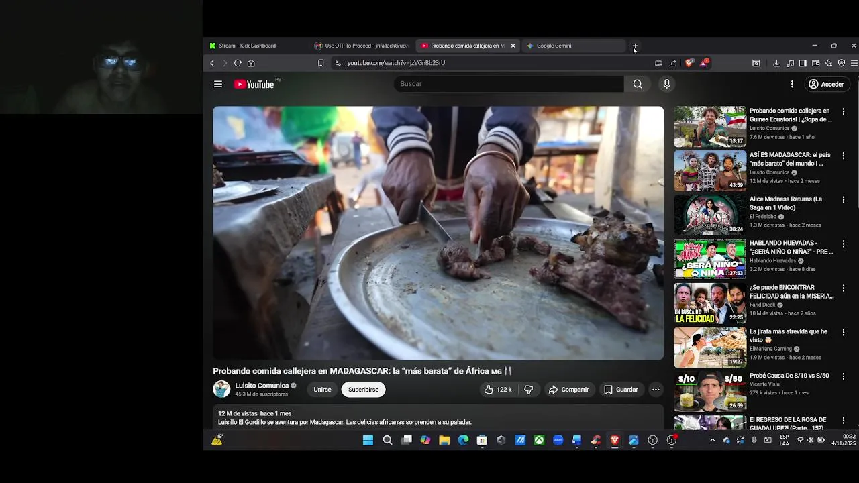The image size is (859, 483).
Task: Click the share page icon in address bar
Action: point(672,63)
